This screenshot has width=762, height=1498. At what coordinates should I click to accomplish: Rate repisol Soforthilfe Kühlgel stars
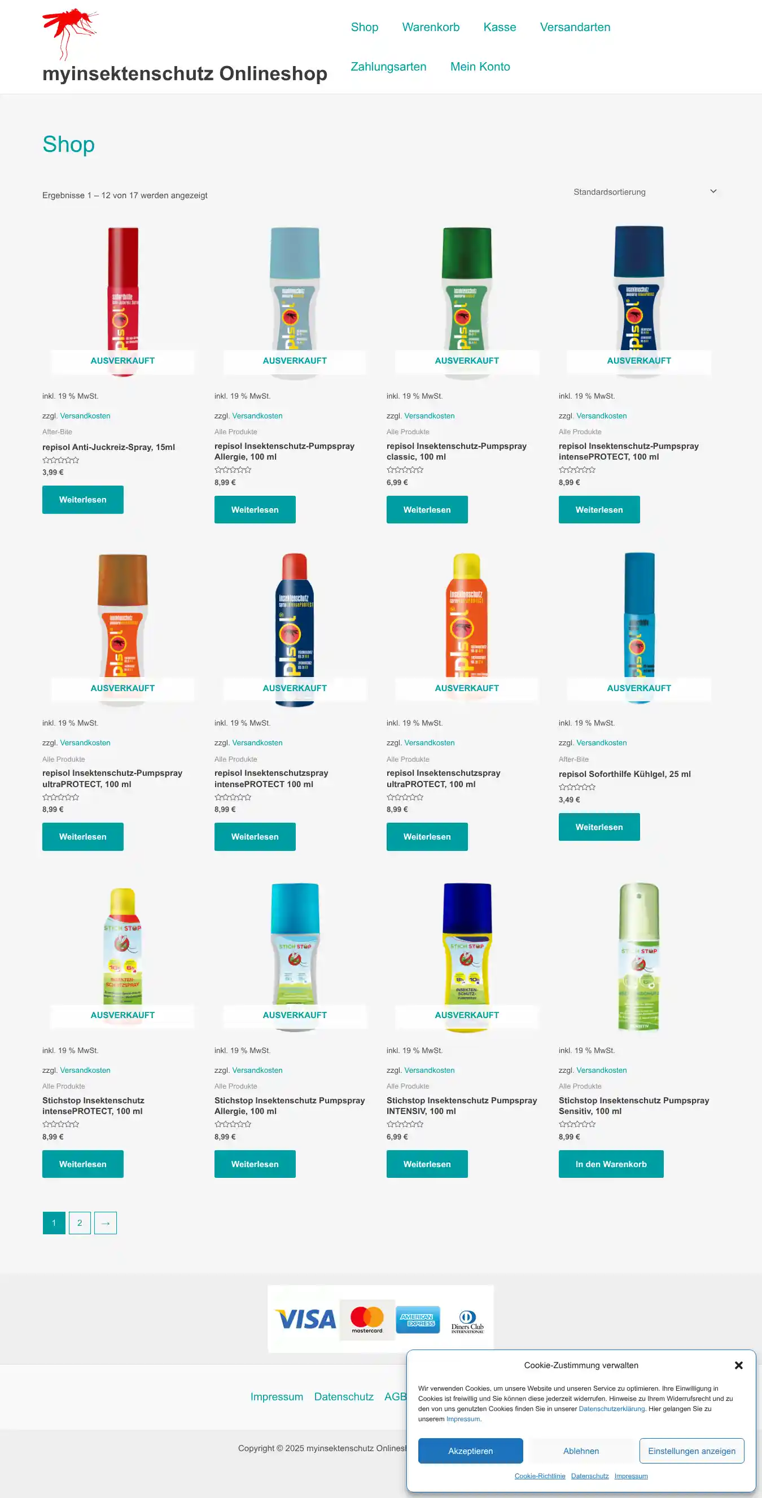(x=577, y=787)
